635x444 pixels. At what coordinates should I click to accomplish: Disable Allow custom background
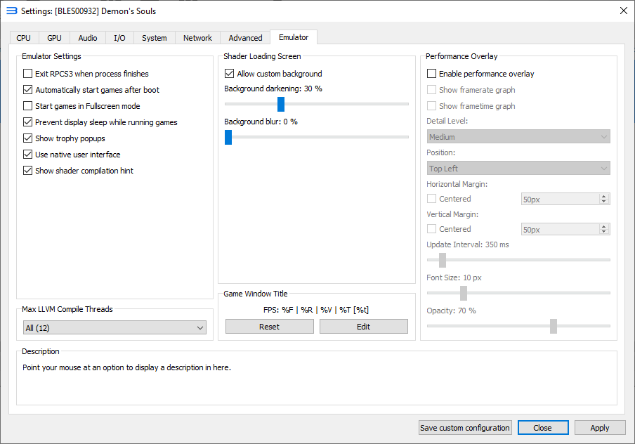230,74
